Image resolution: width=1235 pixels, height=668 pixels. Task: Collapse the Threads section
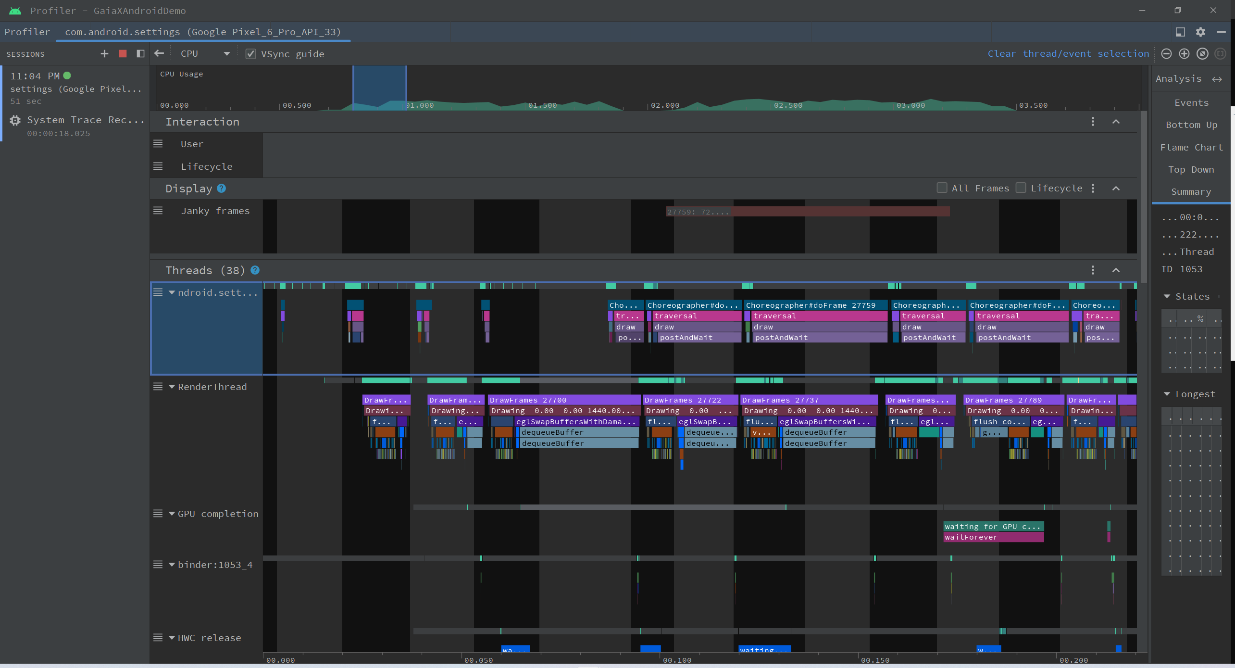[x=1116, y=270]
